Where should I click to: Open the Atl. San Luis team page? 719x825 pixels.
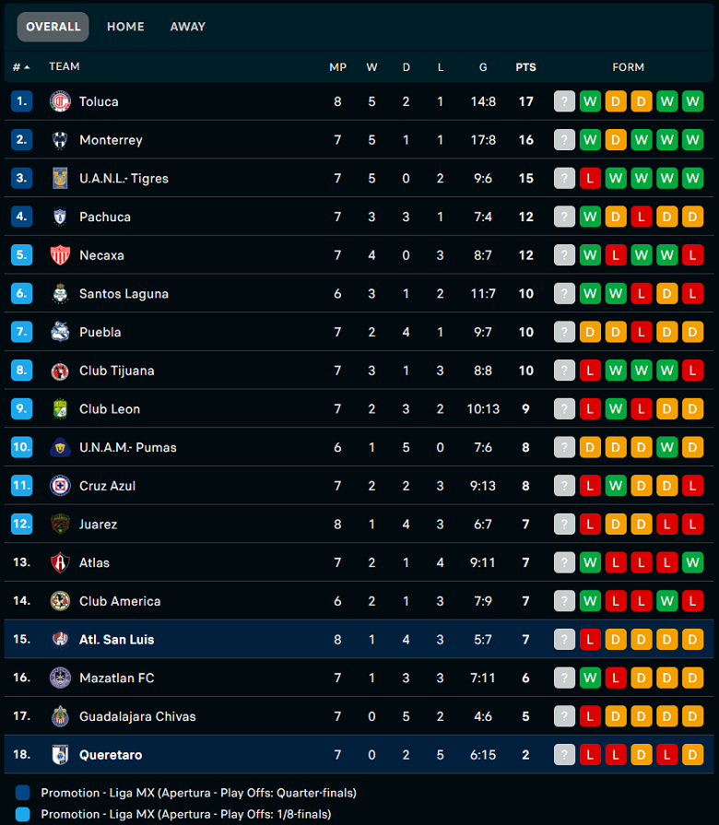[x=116, y=640]
